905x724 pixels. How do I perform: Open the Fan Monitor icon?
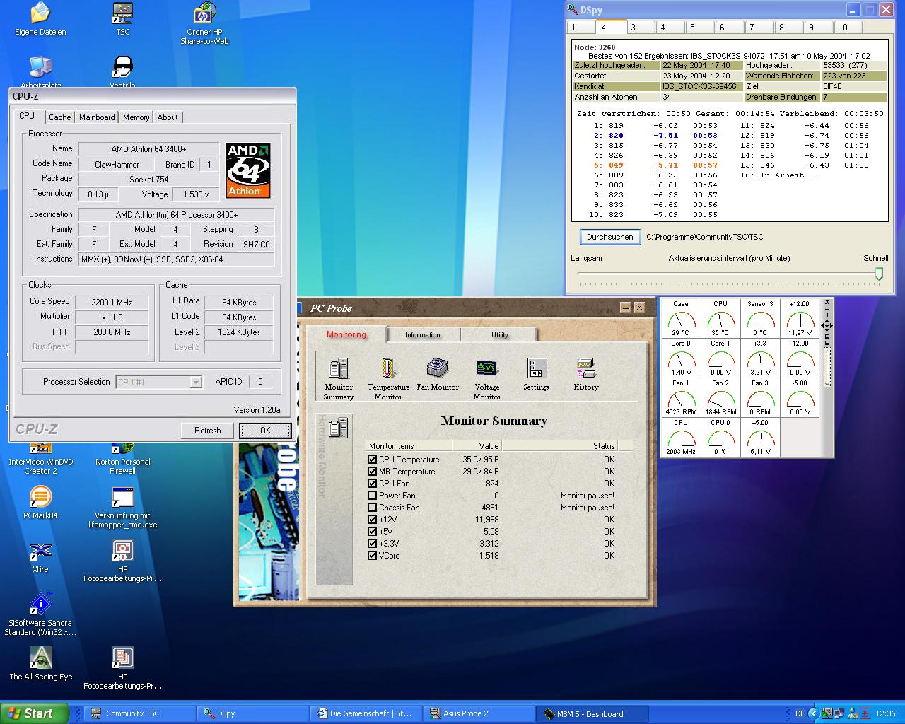437,375
